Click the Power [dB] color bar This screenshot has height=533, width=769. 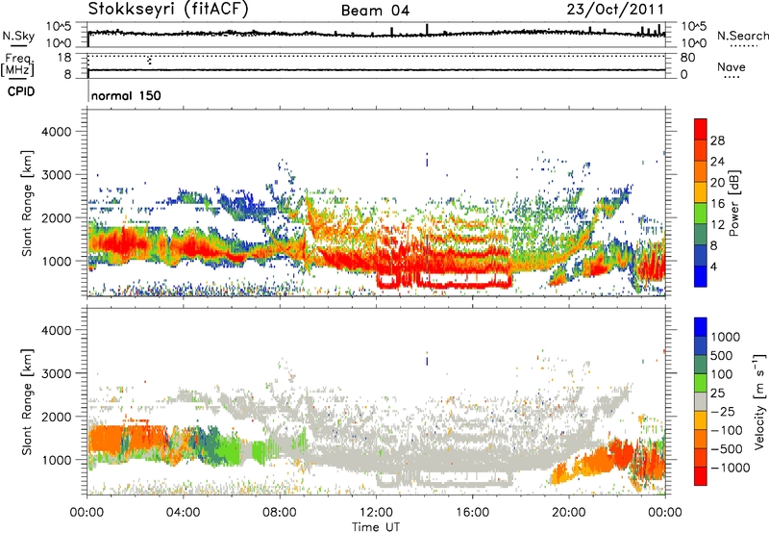point(701,203)
